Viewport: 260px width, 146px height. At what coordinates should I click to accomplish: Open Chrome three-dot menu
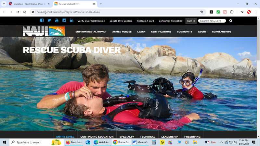click(256, 12)
